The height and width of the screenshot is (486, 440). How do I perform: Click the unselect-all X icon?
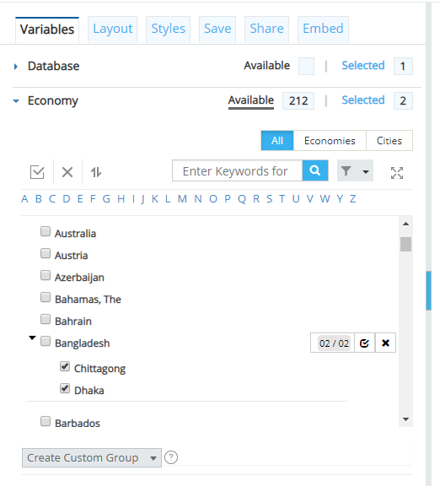[x=67, y=172]
